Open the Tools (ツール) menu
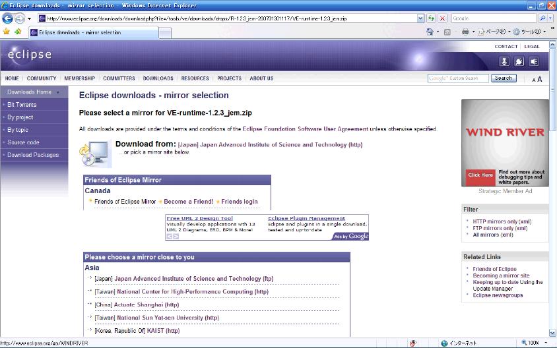 pyautogui.click(x=529, y=32)
